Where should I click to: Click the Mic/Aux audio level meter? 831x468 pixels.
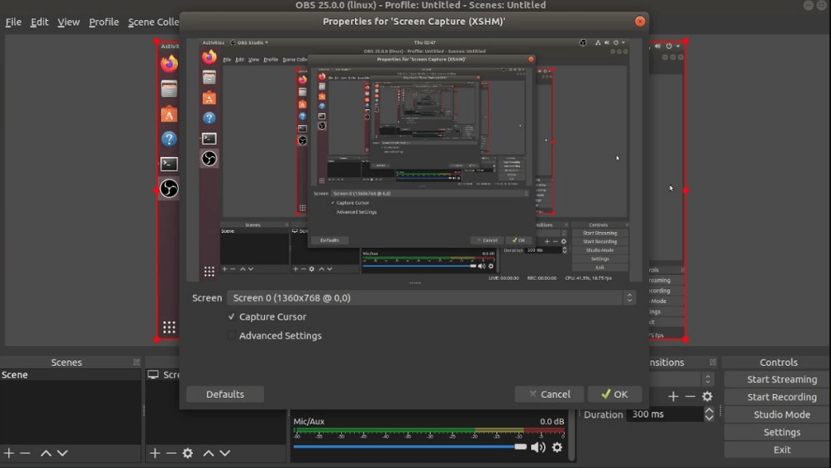[429, 432]
